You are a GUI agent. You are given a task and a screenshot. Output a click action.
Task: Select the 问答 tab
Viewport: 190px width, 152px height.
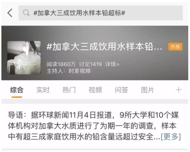click(x=121, y=90)
